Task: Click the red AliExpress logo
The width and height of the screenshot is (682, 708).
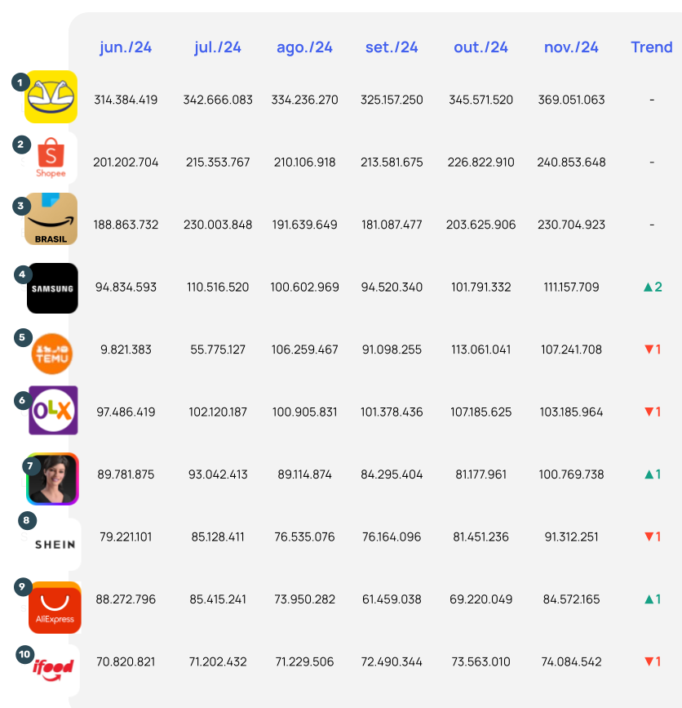Action: pos(55,608)
